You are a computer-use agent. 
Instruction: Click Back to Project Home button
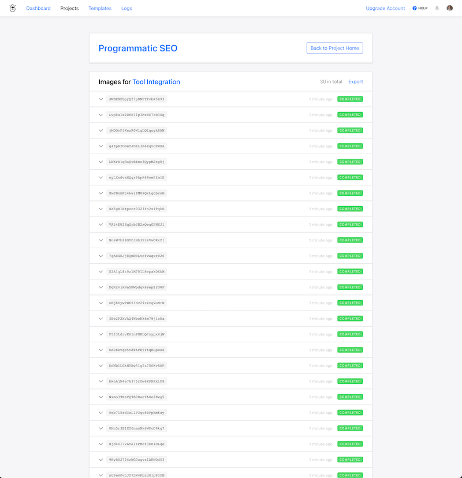334,48
